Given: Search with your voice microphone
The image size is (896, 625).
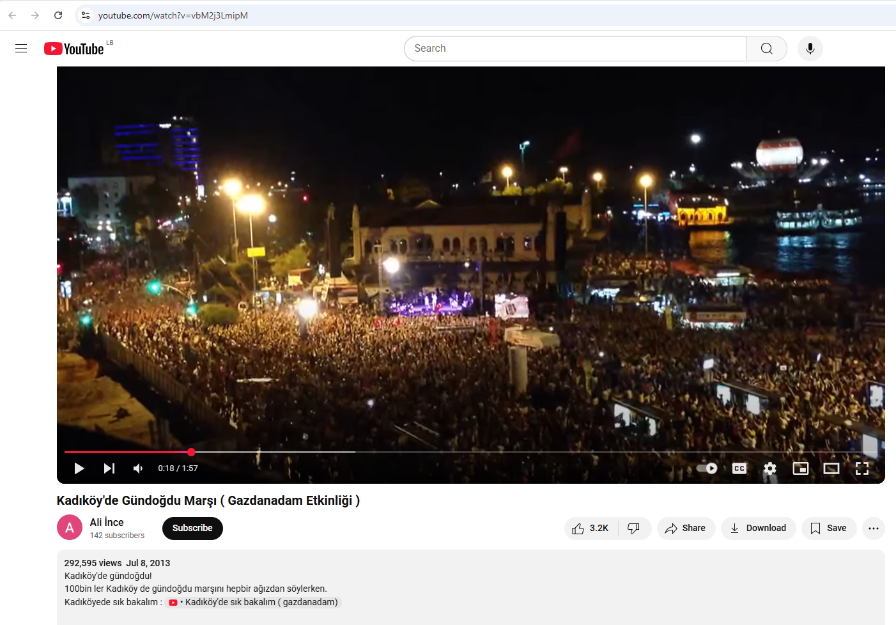Looking at the screenshot, I should [810, 49].
